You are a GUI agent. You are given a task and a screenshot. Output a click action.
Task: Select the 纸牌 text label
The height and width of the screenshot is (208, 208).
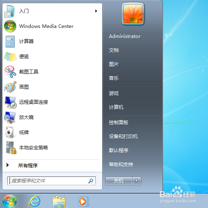[x=24, y=133]
